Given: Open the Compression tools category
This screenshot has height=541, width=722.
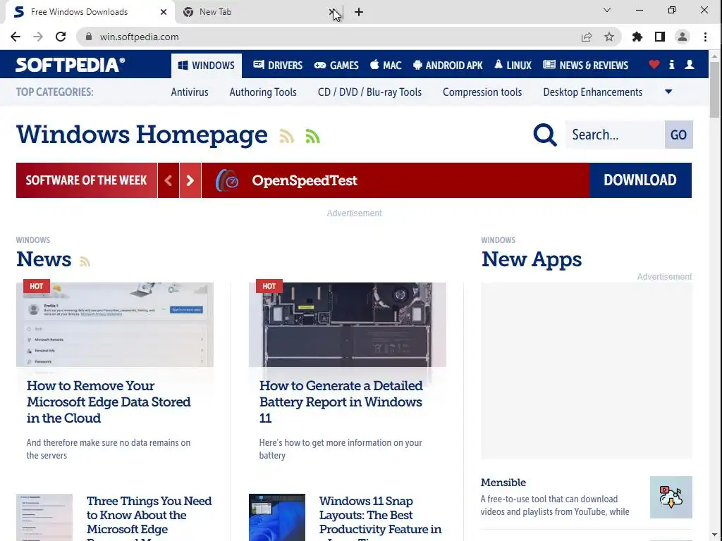Looking at the screenshot, I should coord(482,92).
